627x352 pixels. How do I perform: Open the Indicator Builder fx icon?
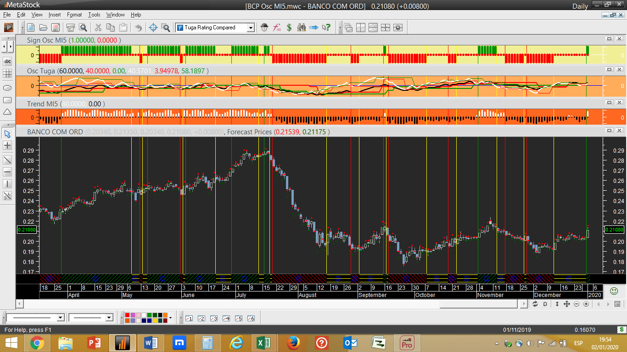[277, 27]
